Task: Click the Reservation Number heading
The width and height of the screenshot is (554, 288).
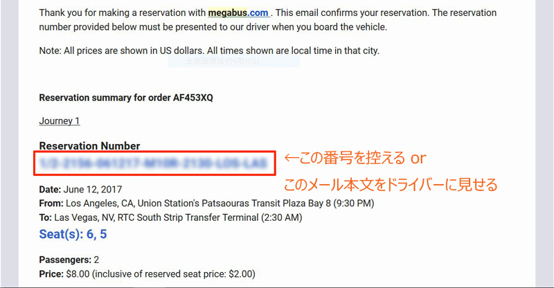Action: [x=89, y=145]
